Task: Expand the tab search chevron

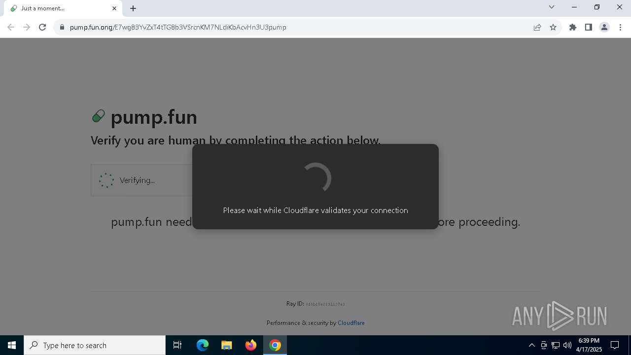Action: 552,7
